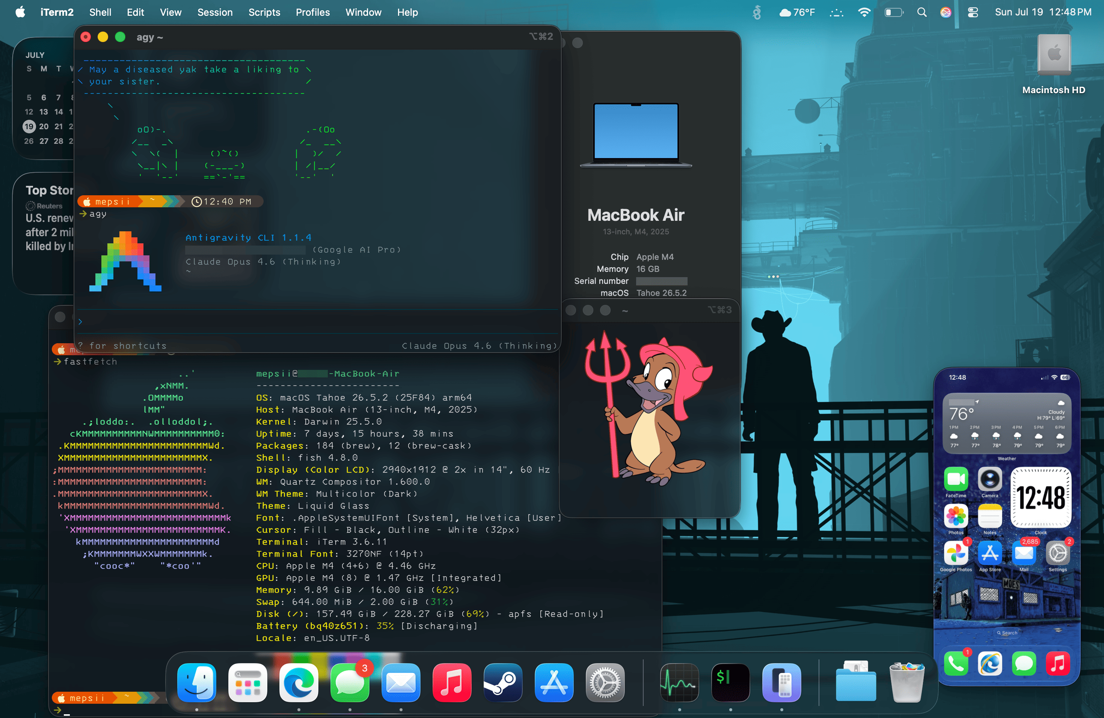
Task: Open the Wi-Fi status menu
Action: 864,12
